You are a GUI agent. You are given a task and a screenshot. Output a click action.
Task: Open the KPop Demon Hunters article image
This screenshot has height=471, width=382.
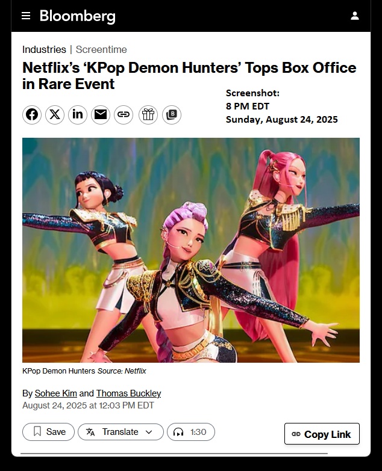191,250
